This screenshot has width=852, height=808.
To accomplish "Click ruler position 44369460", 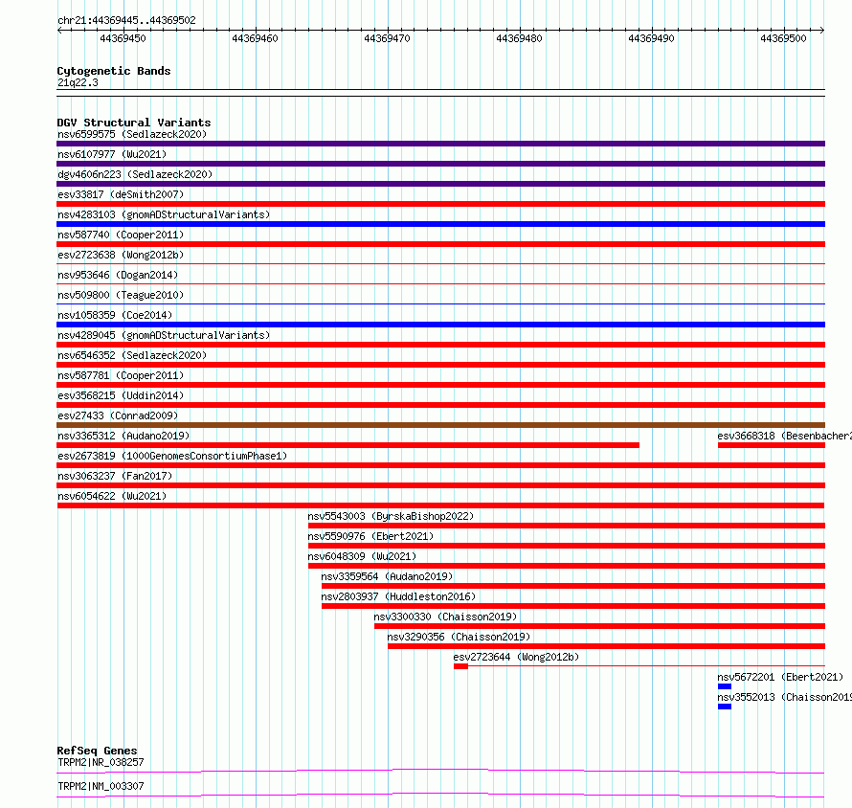I will pyautogui.click(x=255, y=38).
